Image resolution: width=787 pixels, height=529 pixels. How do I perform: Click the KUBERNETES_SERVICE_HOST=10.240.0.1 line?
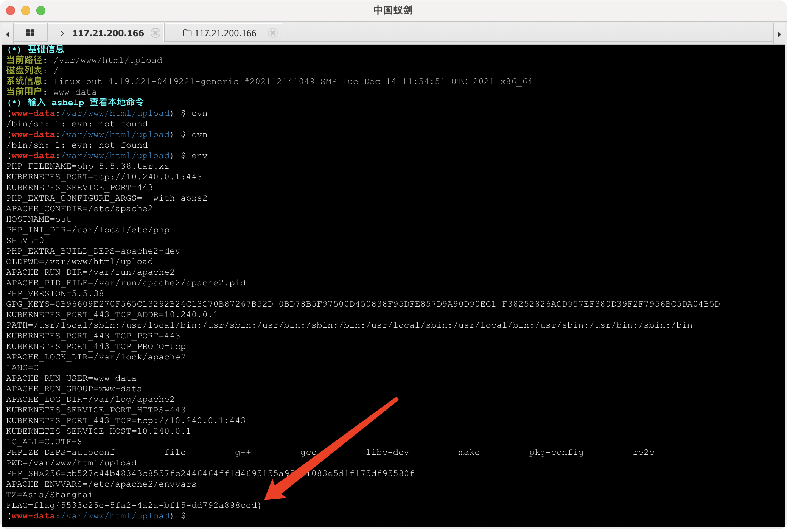98,431
